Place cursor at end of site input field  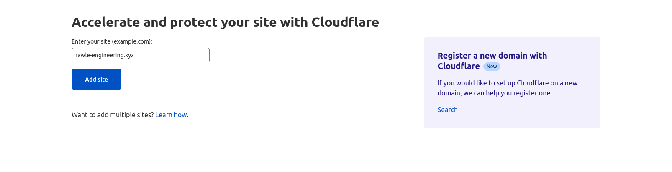click(205, 55)
